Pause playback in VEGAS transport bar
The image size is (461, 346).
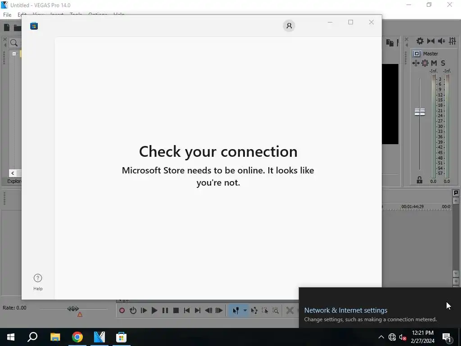click(x=165, y=310)
